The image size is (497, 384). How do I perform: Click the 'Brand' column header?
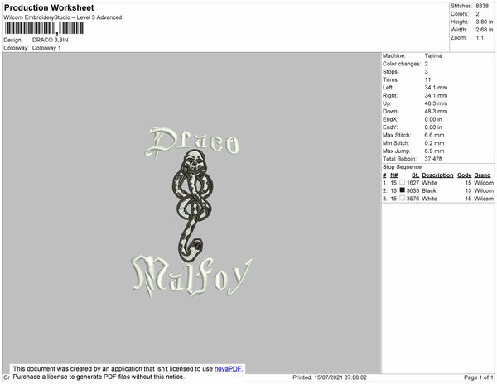point(482,175)
